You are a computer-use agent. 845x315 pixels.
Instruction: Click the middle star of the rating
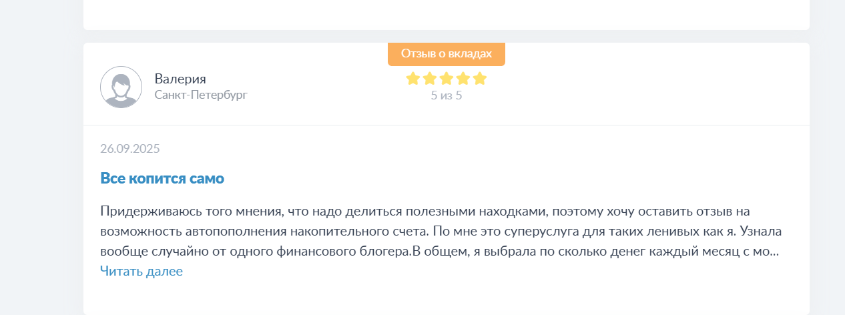coord(447,79)
